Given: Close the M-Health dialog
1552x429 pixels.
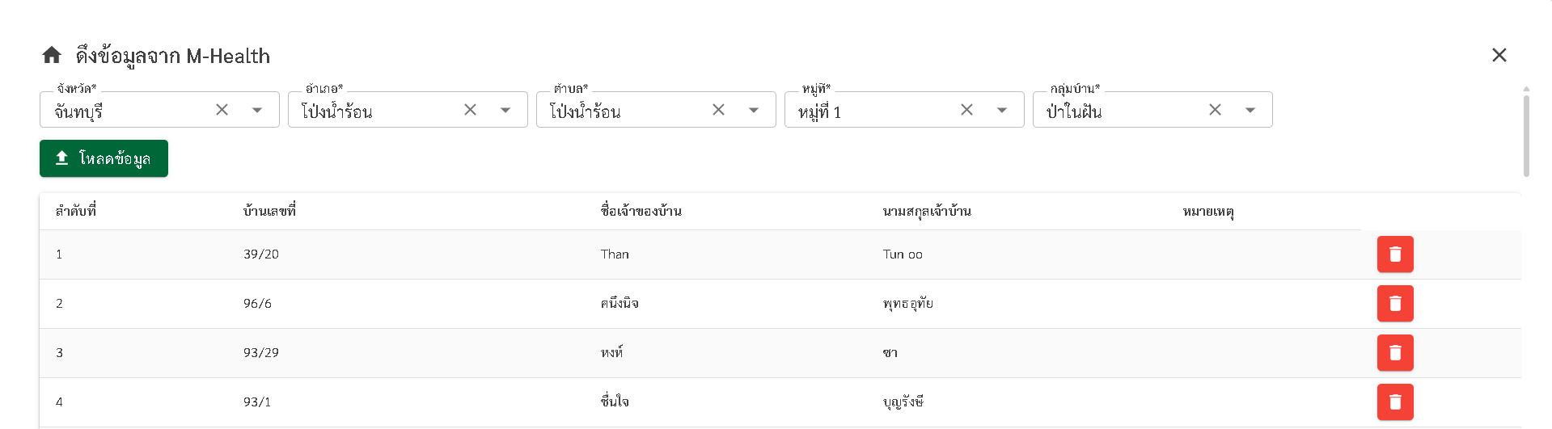Looking at the screenshot, I should [x=1499, y=55].
